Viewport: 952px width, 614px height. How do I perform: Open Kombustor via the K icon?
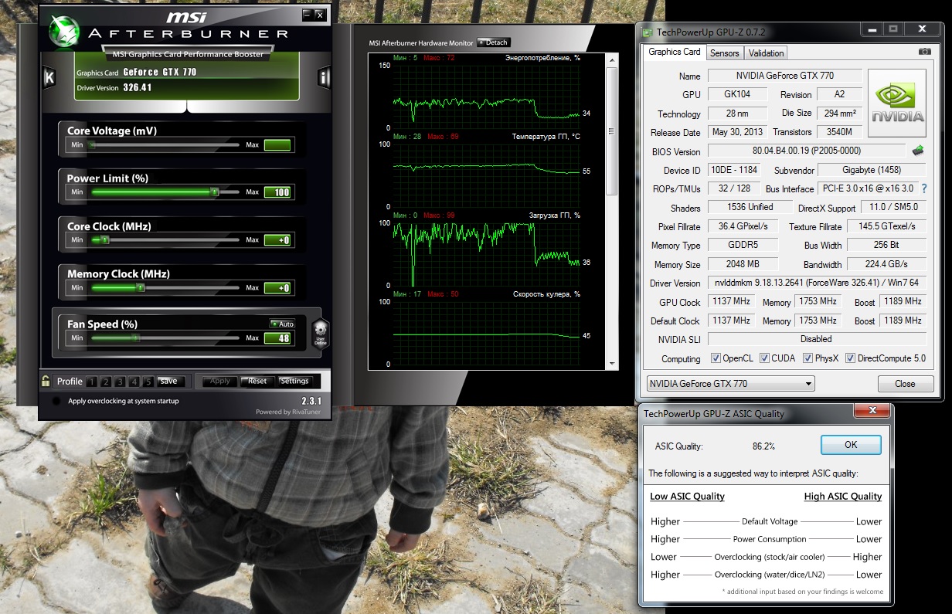[49, 76]
